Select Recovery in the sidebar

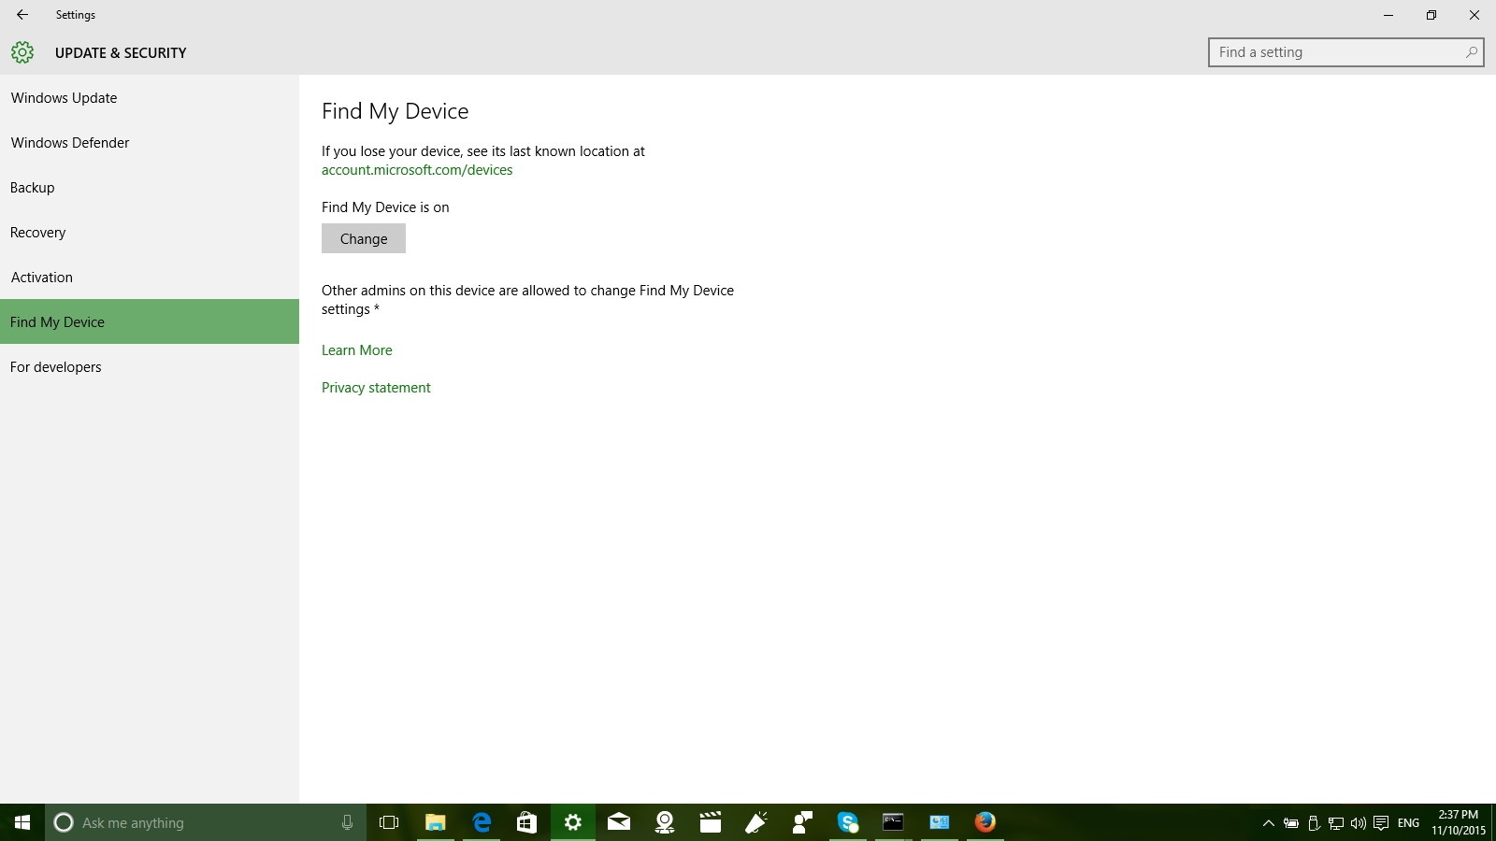(x=150, y=232)
